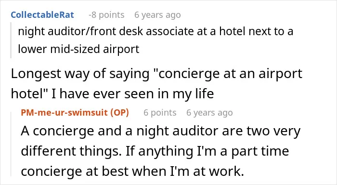Viewport: 337px width, 185px height.
Task: Click quoted line starting "night auditor/front desk"
Action: [x=156, y=31]
